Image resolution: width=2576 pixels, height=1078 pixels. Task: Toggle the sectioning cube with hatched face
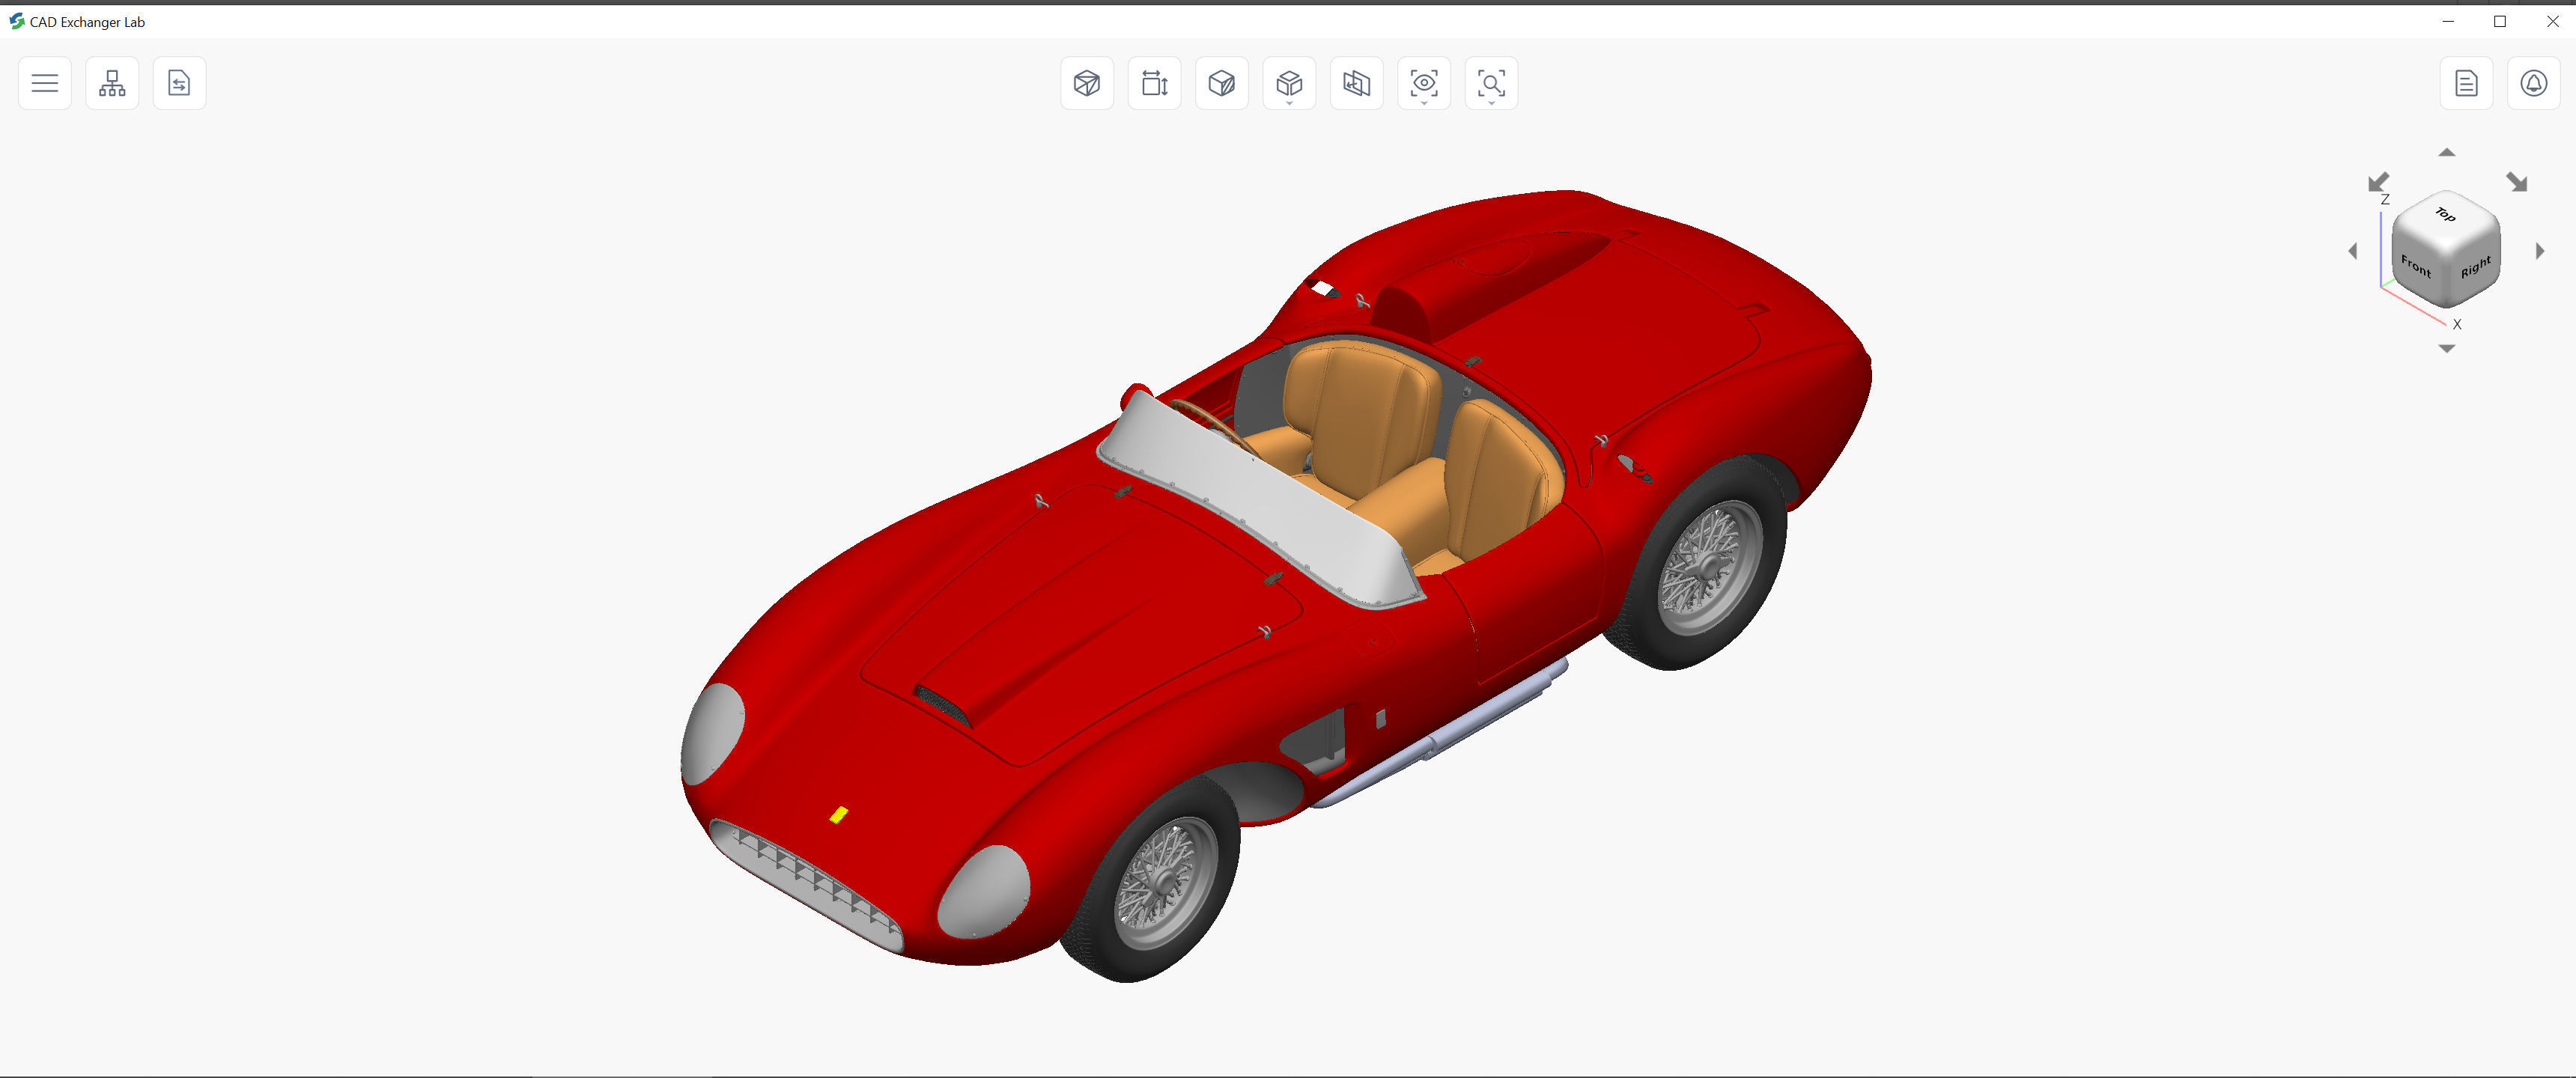pos(1221,83)
